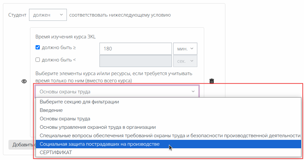The width and height of the screenshot is (304, 160).
Task: Pick "Основы охраны труда" list option
Action: (x=65, y=119)
